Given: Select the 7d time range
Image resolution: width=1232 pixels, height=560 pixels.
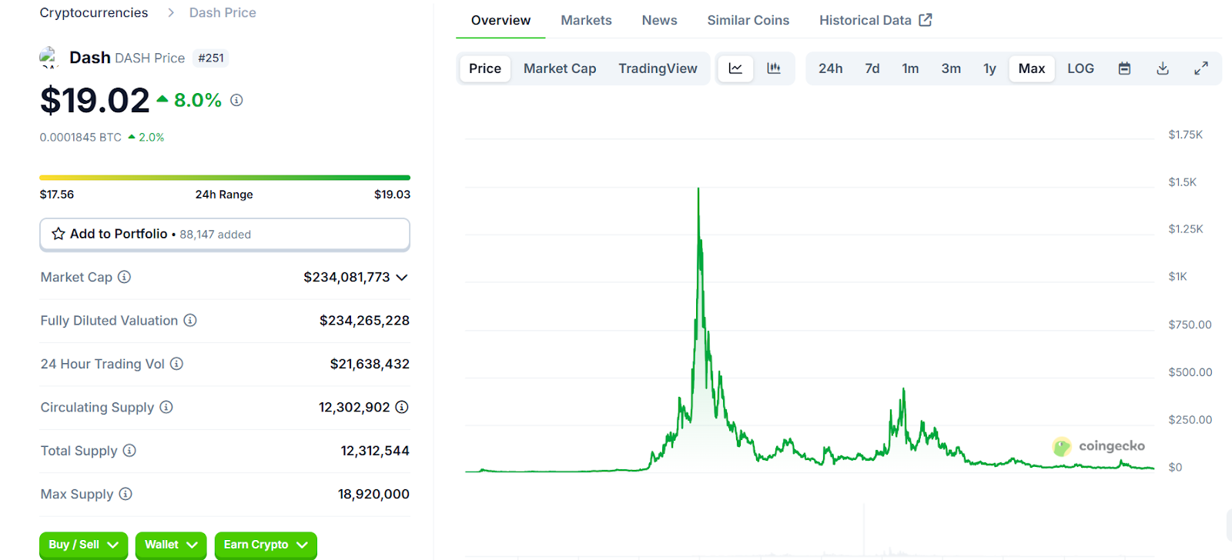Looking at the screenshot, I should [872, 68].
